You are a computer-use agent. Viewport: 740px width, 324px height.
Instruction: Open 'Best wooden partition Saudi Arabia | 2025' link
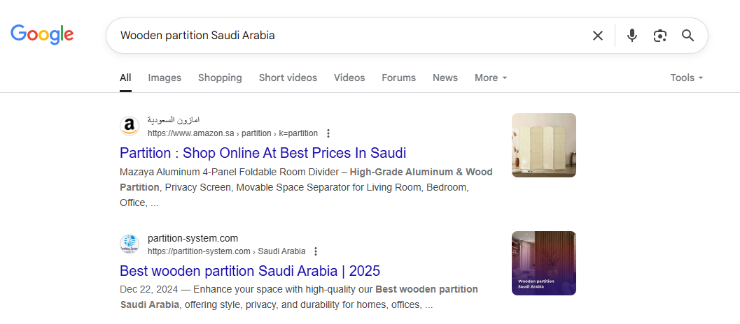250,271
